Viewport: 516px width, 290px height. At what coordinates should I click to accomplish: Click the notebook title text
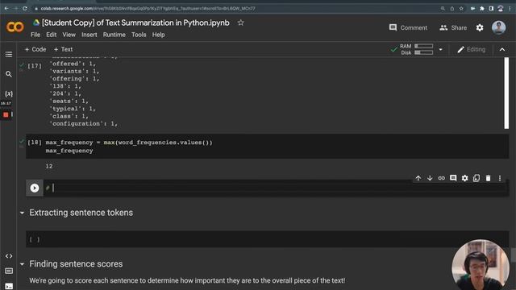pyautogui.click(x=135, y=23)
